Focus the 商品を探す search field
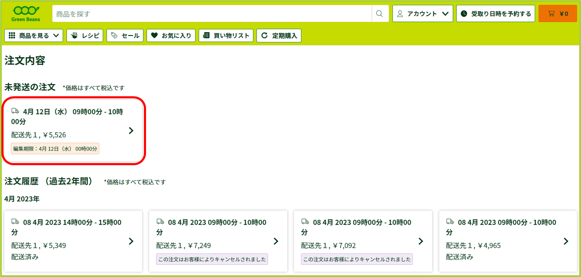Viewport: 581px width, 277px height. click(212, 14)
